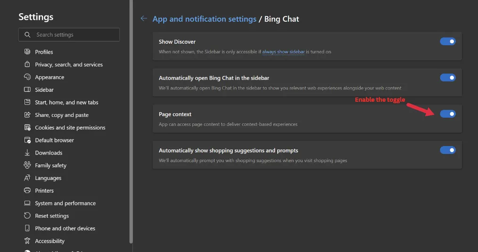The width and height of the screenshot is (478, 252).
Task: Focus the Search settings field
Action: click(x=69, y=35)
